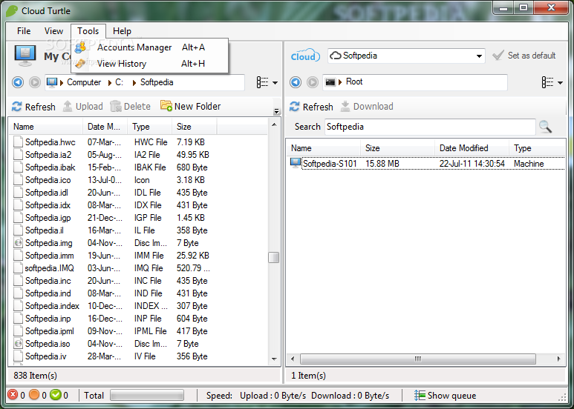Image resolution: width=574 pixels, height=409 pixels.
Task: Sort local files by Date Modified column
Action: 105,127
